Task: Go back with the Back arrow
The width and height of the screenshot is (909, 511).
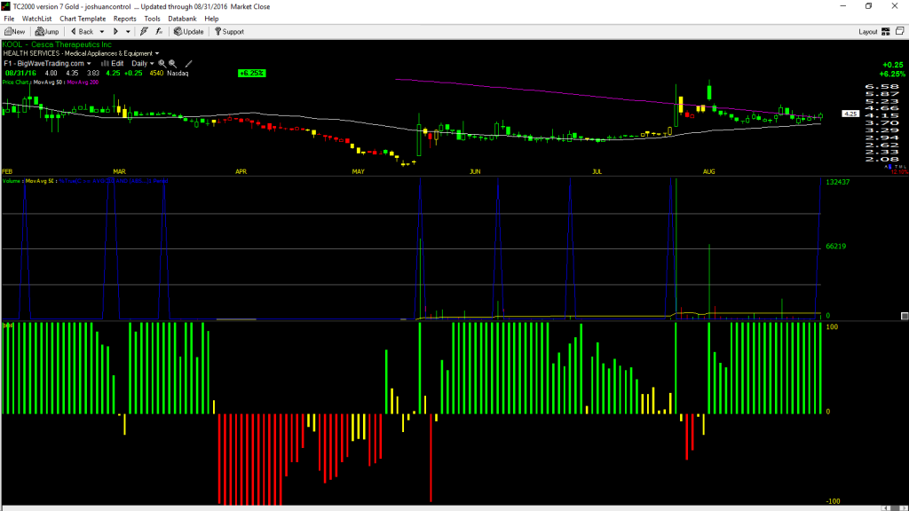Action: 83,32
